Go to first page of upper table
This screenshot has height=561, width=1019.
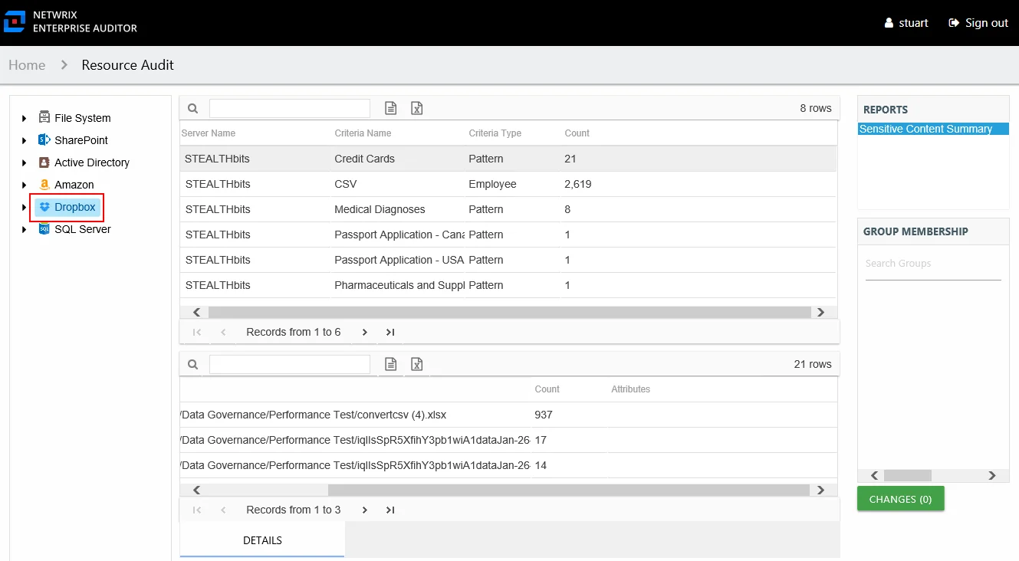tap(197, 332)
